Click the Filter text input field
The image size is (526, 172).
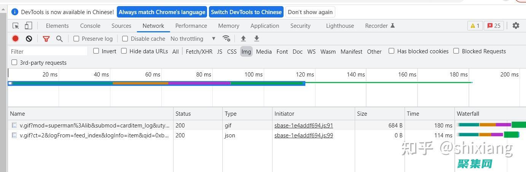48,51
